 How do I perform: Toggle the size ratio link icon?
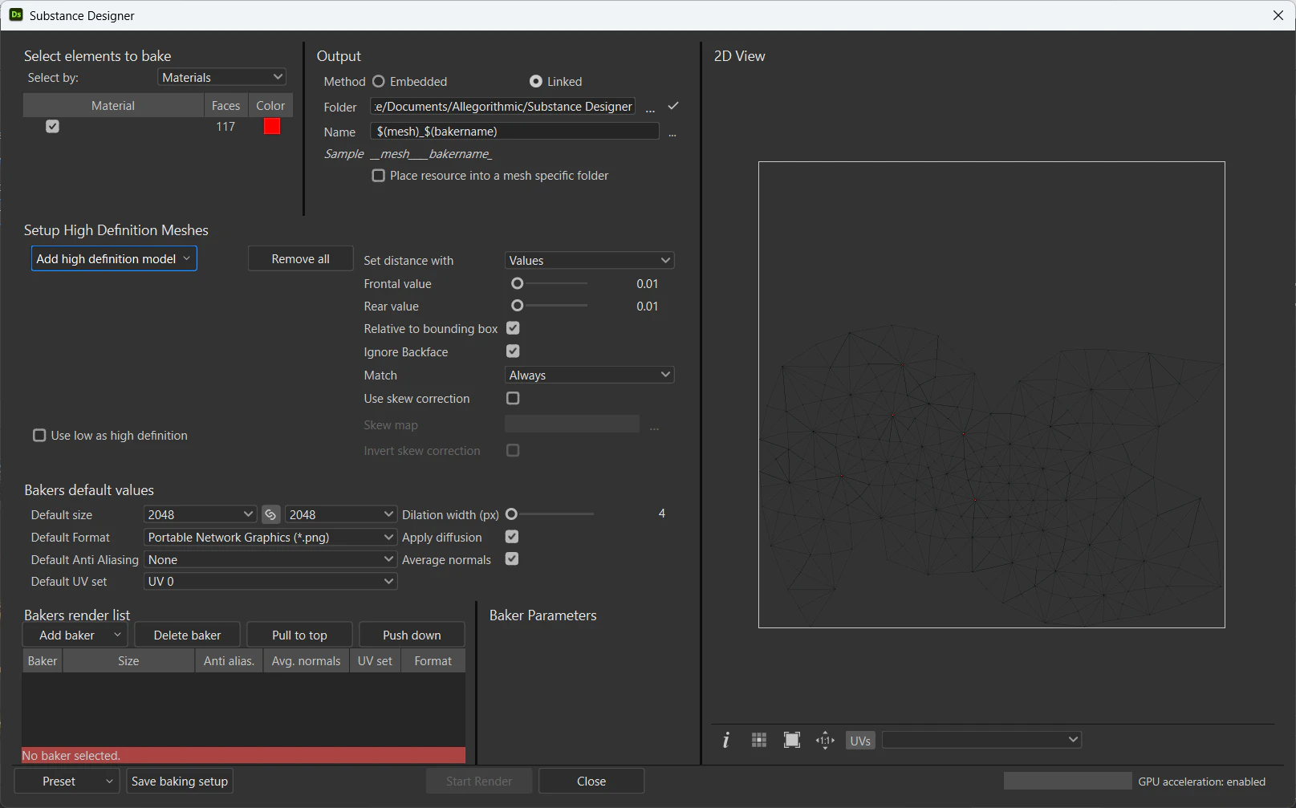[x=270, y=514]
